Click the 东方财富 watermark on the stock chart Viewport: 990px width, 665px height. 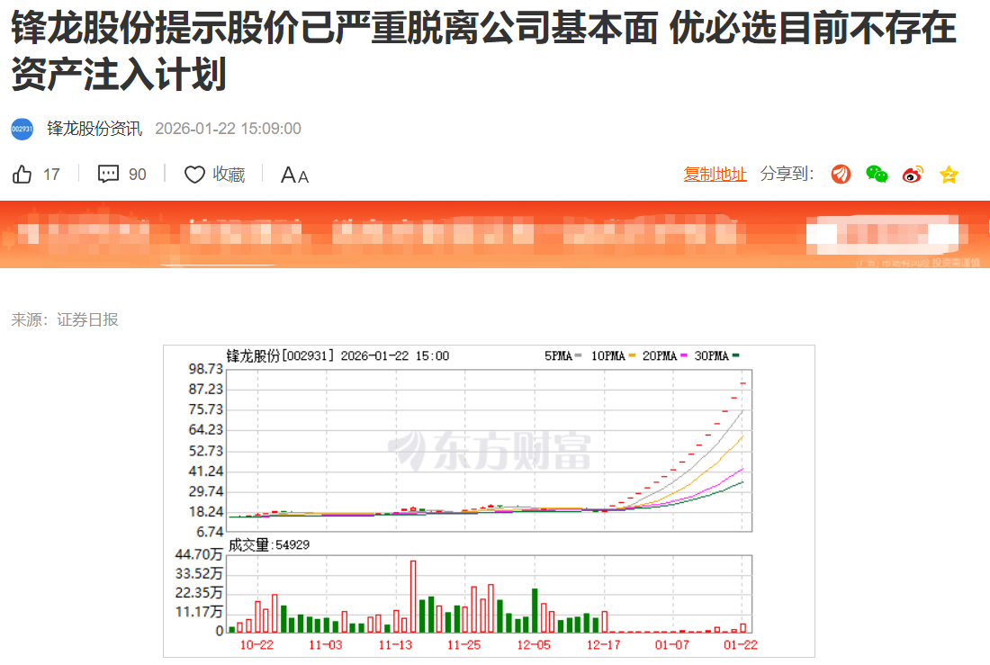(x=490, y=449)
